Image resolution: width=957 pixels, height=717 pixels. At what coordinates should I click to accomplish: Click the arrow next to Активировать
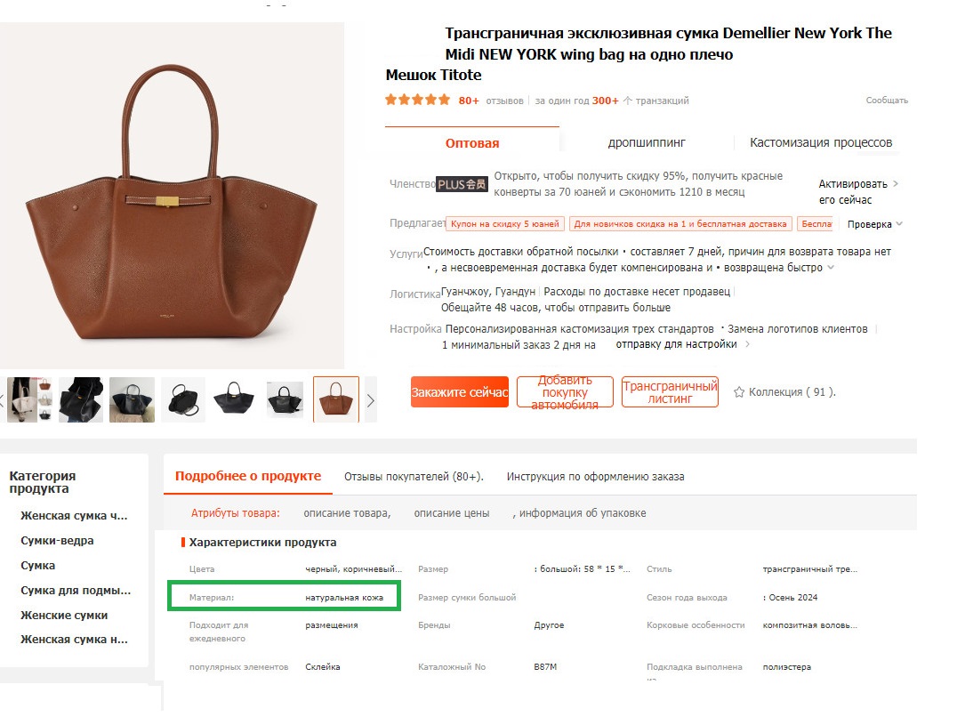tap(895, 184)
